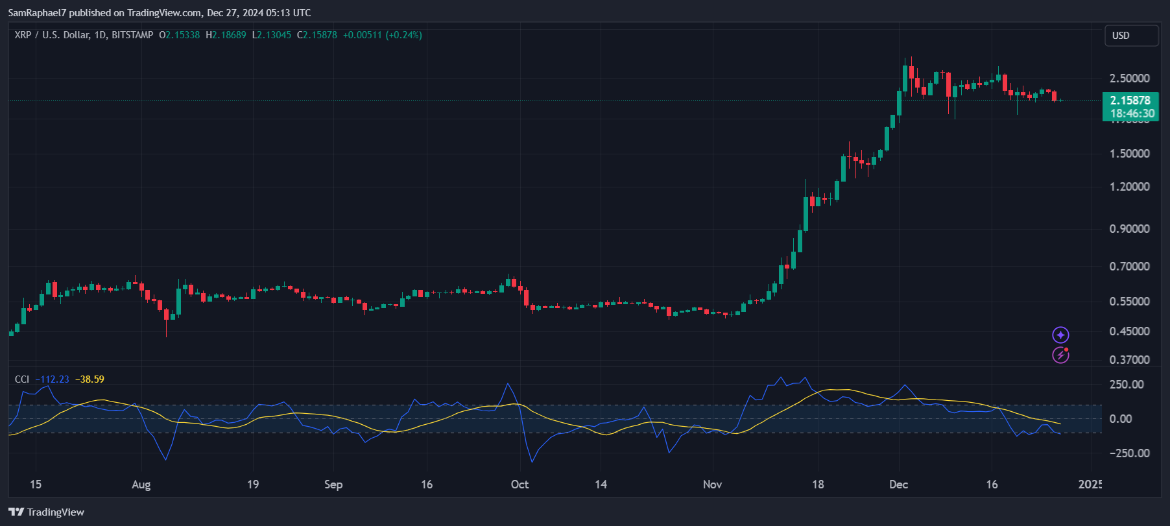Click the Dec date label on time axis
This screenshot has height=526, width=1170.
coord(898,484)
